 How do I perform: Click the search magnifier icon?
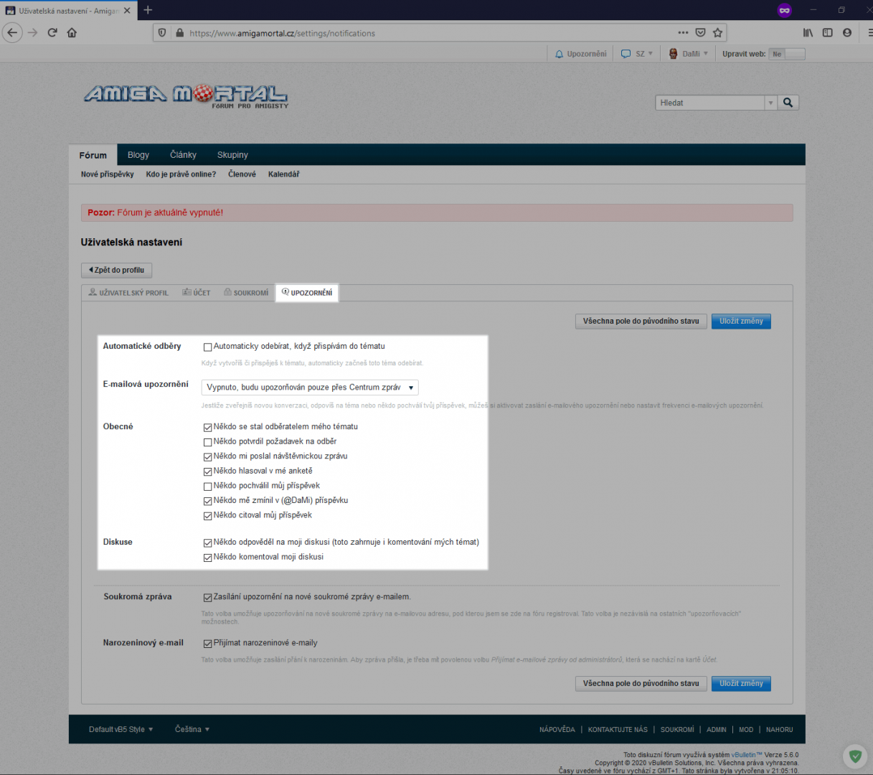click(x=788, y=103)
